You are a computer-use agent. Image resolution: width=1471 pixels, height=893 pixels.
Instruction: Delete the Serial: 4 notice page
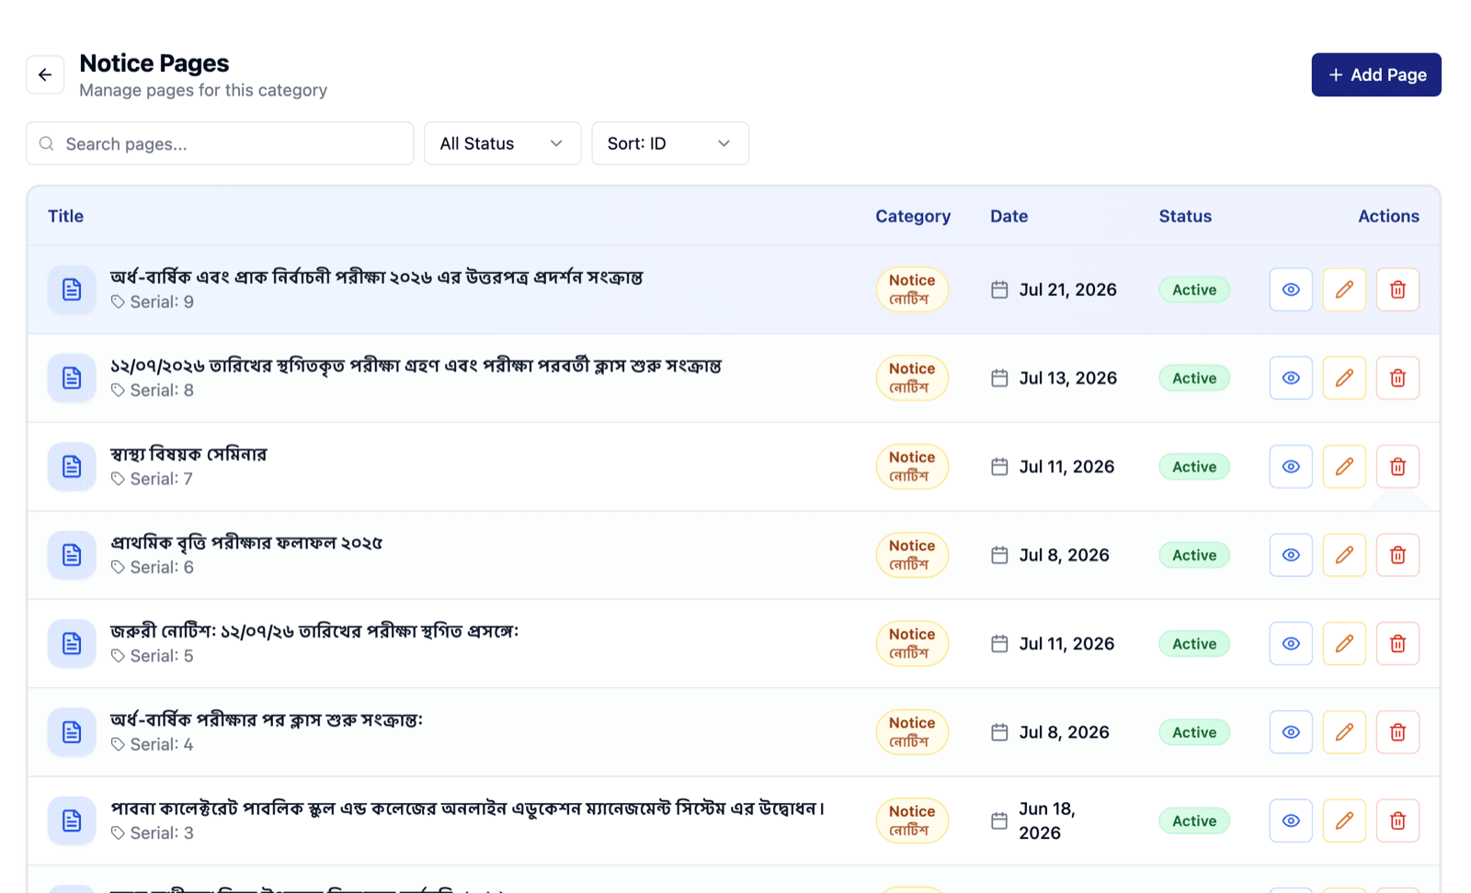point(1397,732)
